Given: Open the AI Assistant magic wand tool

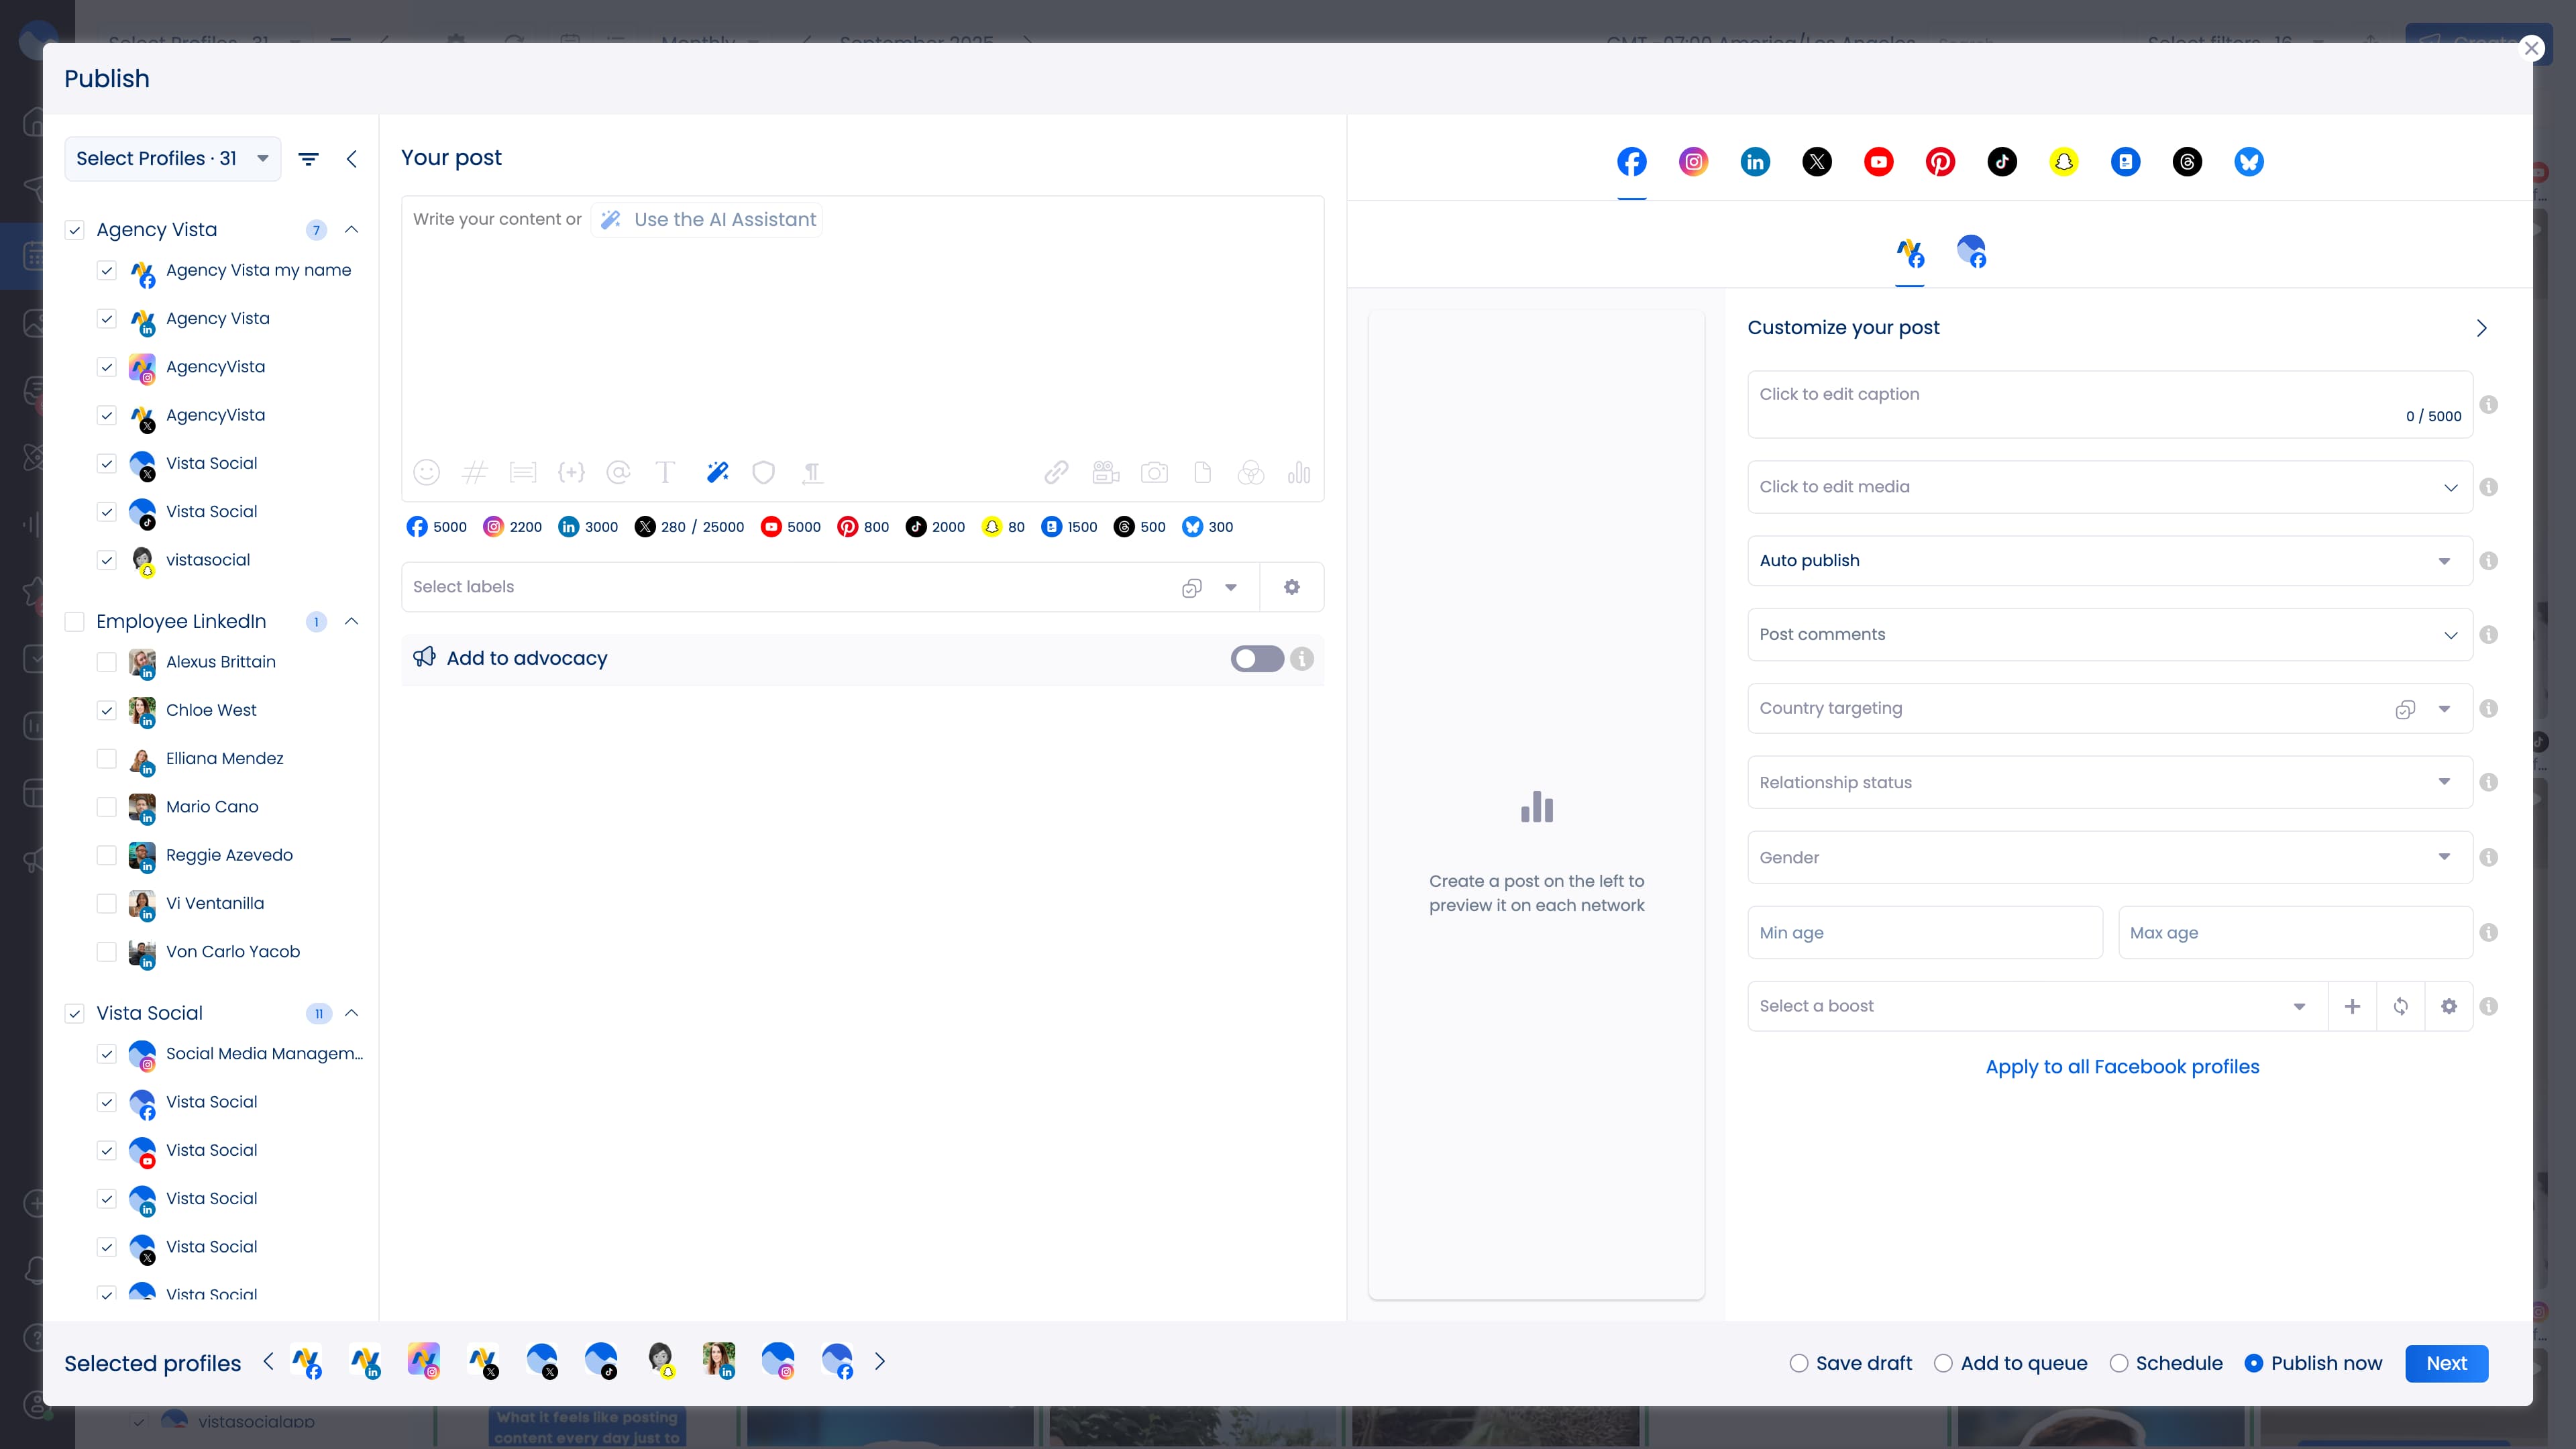Looking at the screenshot, I should 717,472.
